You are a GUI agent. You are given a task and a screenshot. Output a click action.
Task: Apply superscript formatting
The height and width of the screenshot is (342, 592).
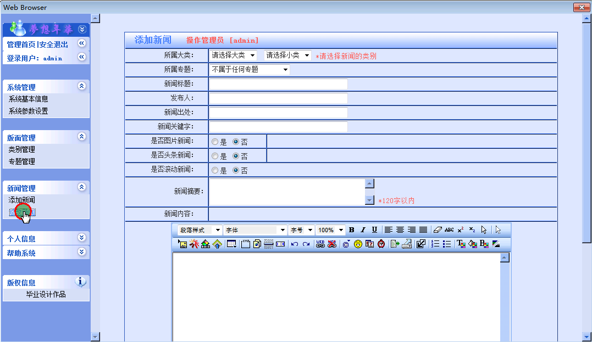[x=461, y=229]
